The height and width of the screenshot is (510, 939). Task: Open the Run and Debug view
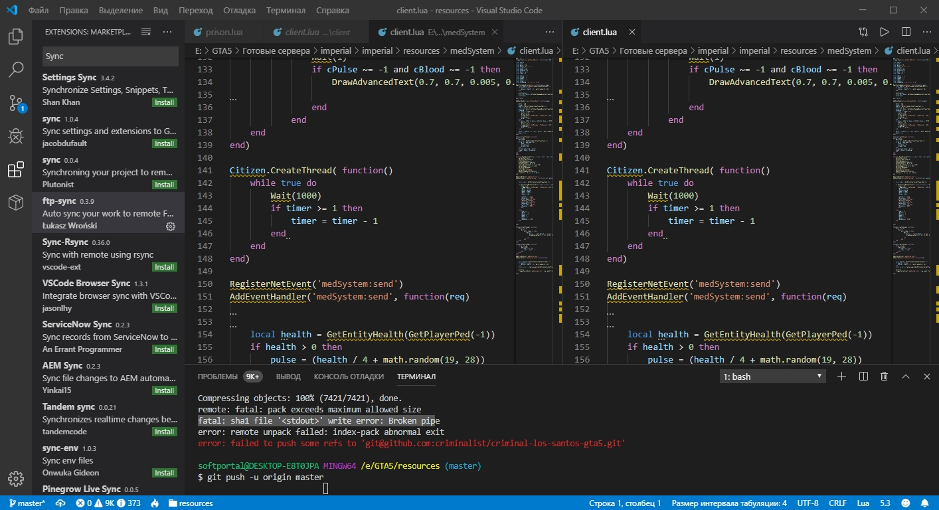tap(16, 137)
